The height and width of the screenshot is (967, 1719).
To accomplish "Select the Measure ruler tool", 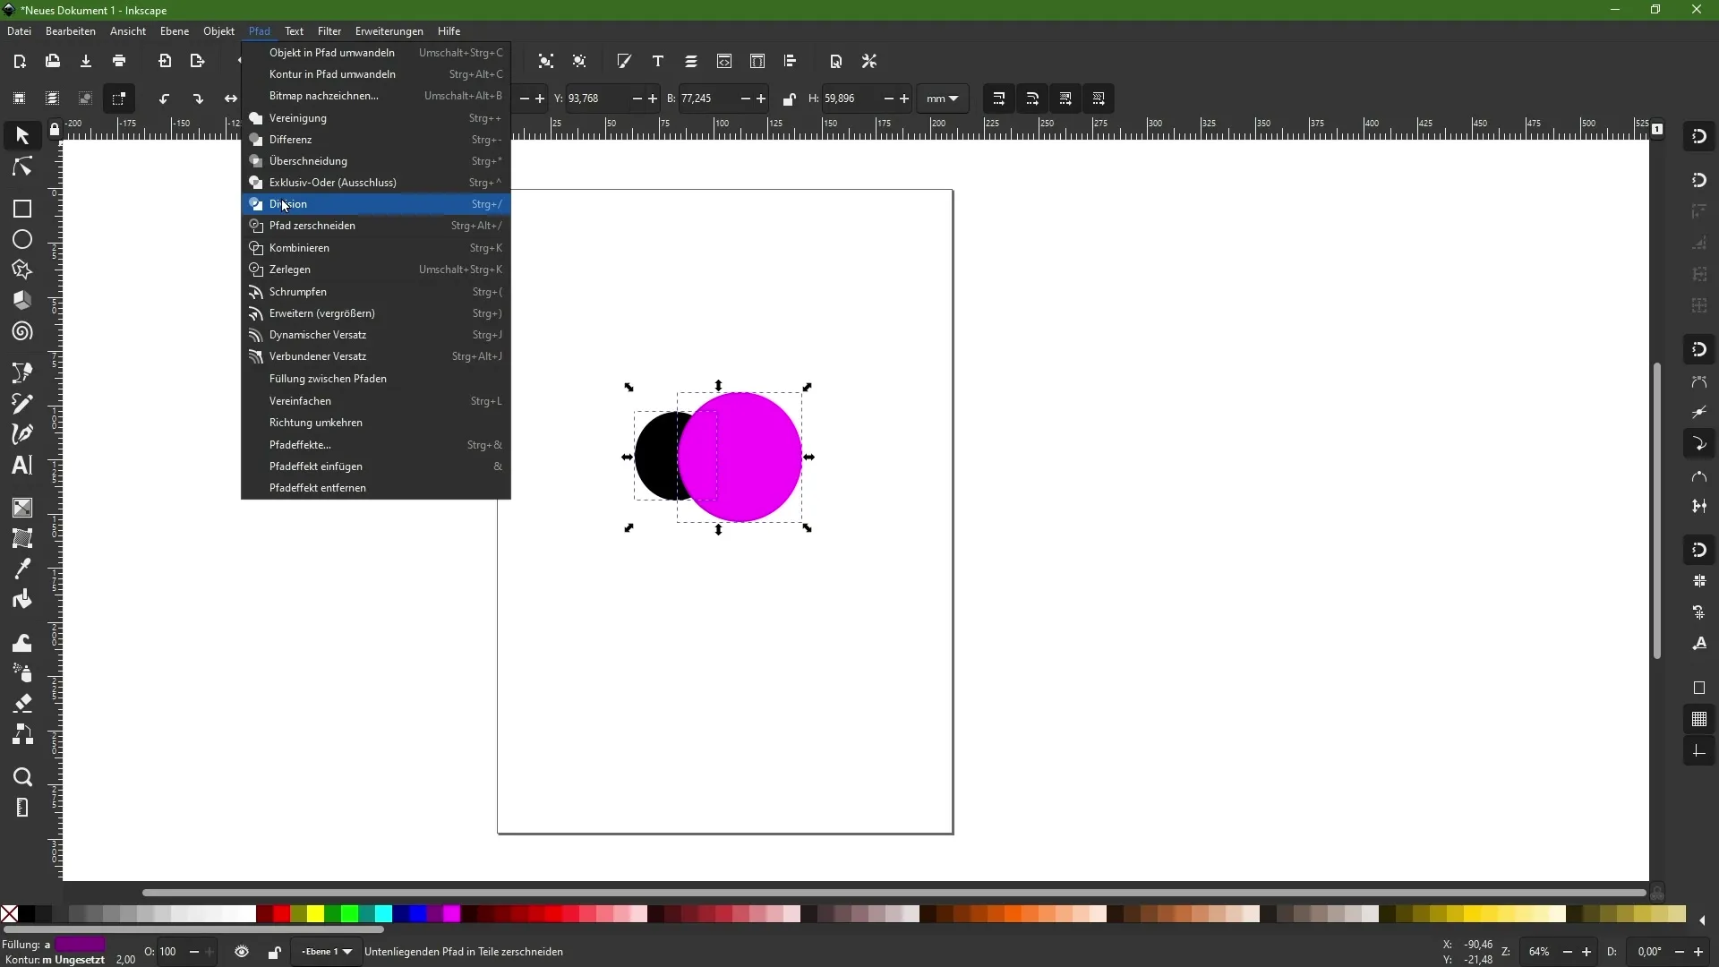I will [x=22, y=809].
